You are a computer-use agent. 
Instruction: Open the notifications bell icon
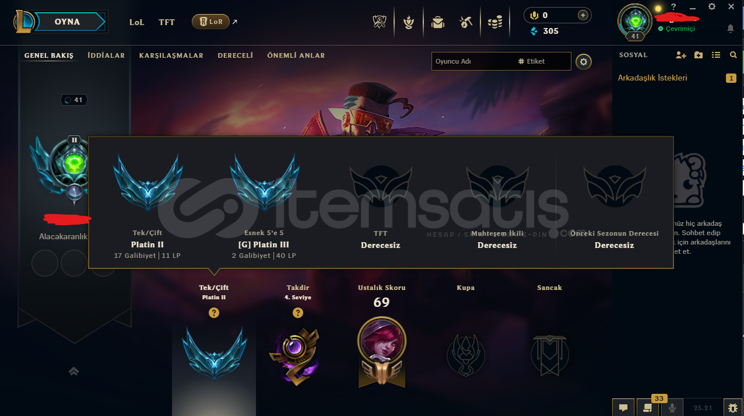point(731,29)
